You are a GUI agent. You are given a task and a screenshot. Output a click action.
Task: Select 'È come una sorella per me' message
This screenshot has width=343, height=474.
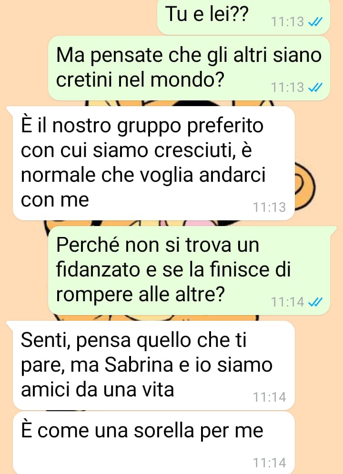pyautogui.click(x=154, y=443)
